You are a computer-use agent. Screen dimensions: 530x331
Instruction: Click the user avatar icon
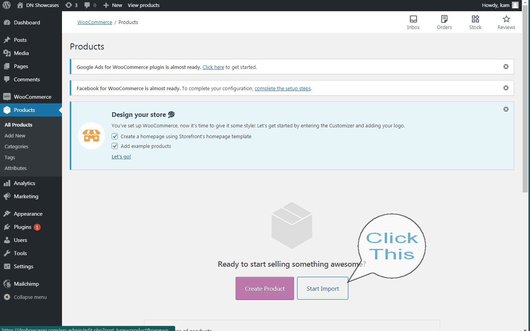pos(515,5)
